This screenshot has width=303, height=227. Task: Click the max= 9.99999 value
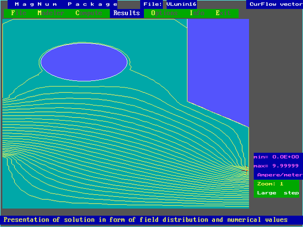[x=276, y=166]
